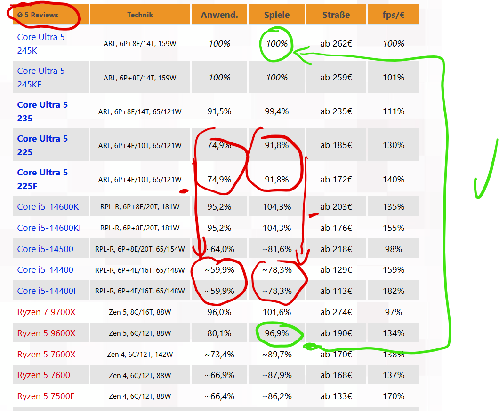Select the price ab 133€
The image size is (499, 411).
point(336,396)
